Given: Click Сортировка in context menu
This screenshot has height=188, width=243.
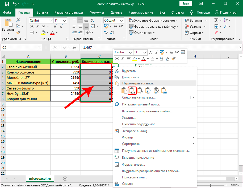Looking at the screenshot, I should click(131, 144).
